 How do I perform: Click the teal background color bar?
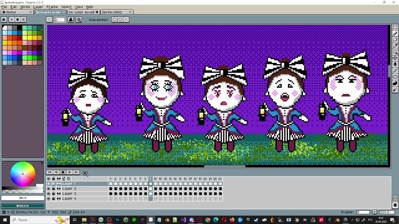(22, 206)
